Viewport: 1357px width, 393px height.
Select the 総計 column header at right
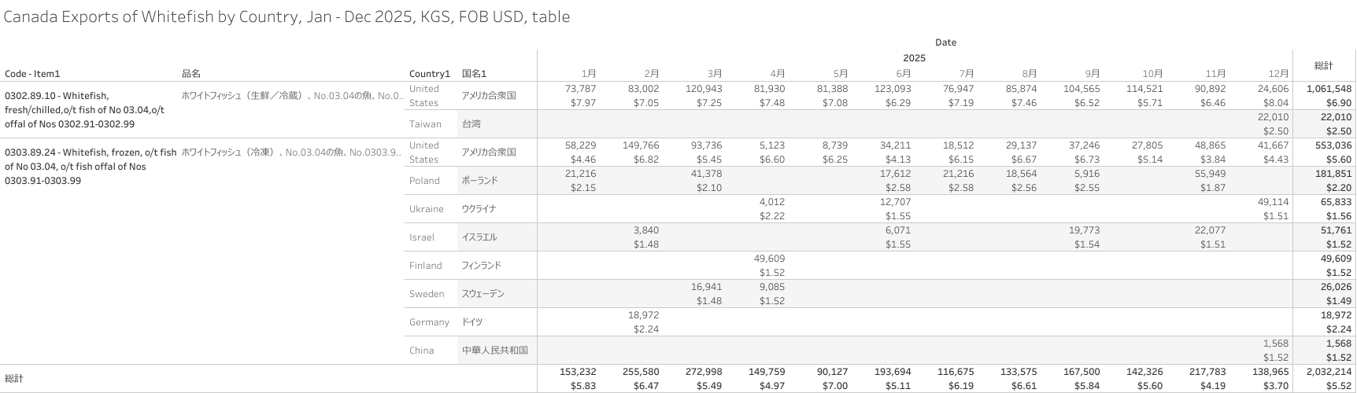(x=1323, y=65)
